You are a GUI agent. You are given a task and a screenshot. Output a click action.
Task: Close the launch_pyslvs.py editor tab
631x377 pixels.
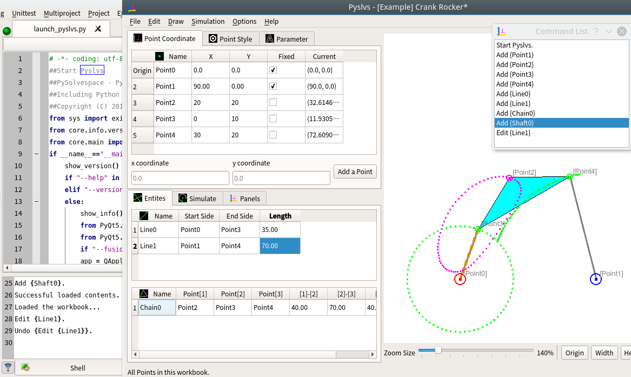pos(98,29)
